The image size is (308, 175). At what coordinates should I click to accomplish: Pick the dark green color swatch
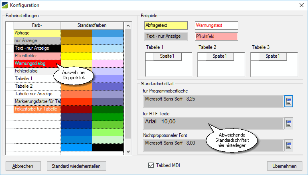point(108,109)
